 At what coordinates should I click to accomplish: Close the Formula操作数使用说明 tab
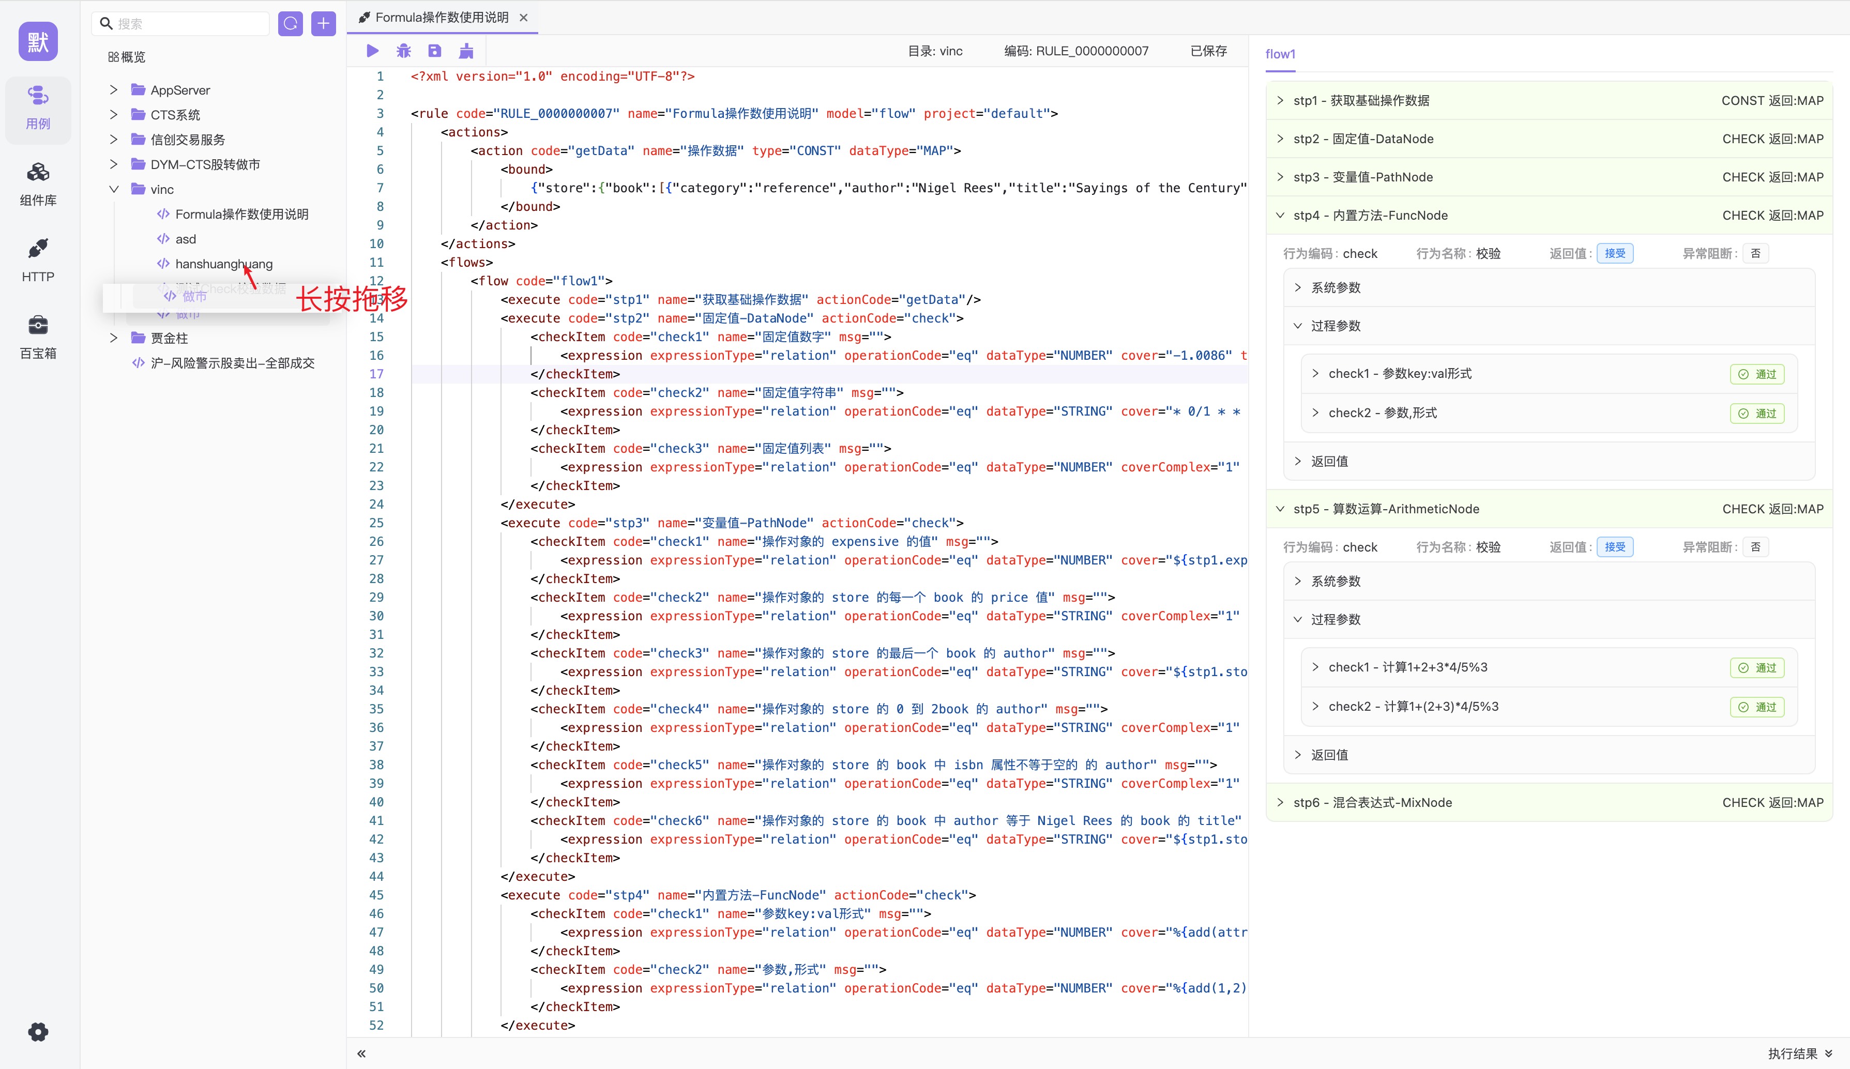[x=523, y=18]
